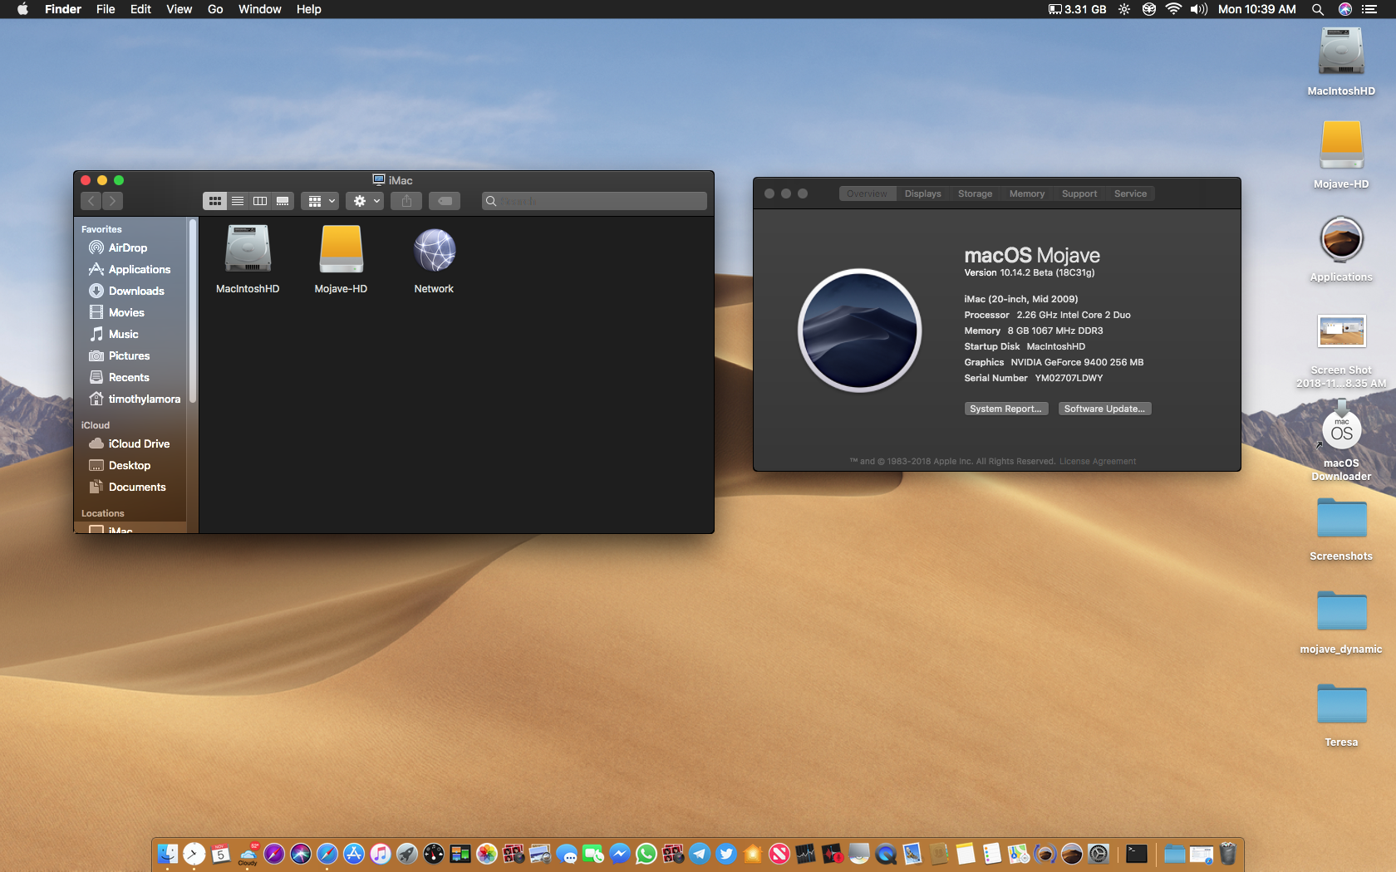Screen dimensions: 1396x872
Task: Open the License Agreement link
Action: (1097, 461)
